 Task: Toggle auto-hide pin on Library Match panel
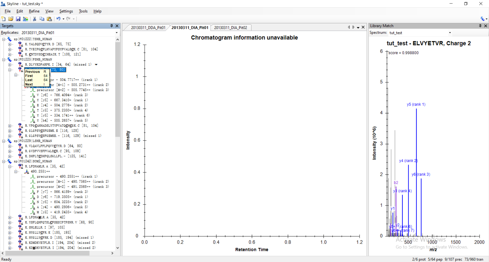coord(480,26)
